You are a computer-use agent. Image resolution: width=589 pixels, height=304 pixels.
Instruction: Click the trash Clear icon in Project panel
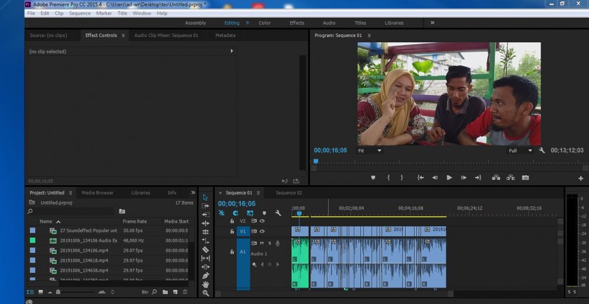(185, 292)
